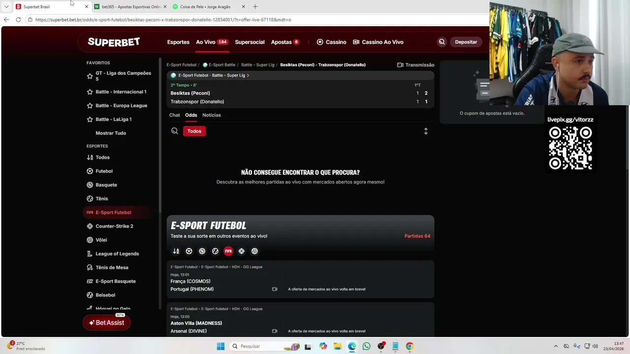Click the Superbet logo
The image size is (630, 354).
click(x=114, y=42)
